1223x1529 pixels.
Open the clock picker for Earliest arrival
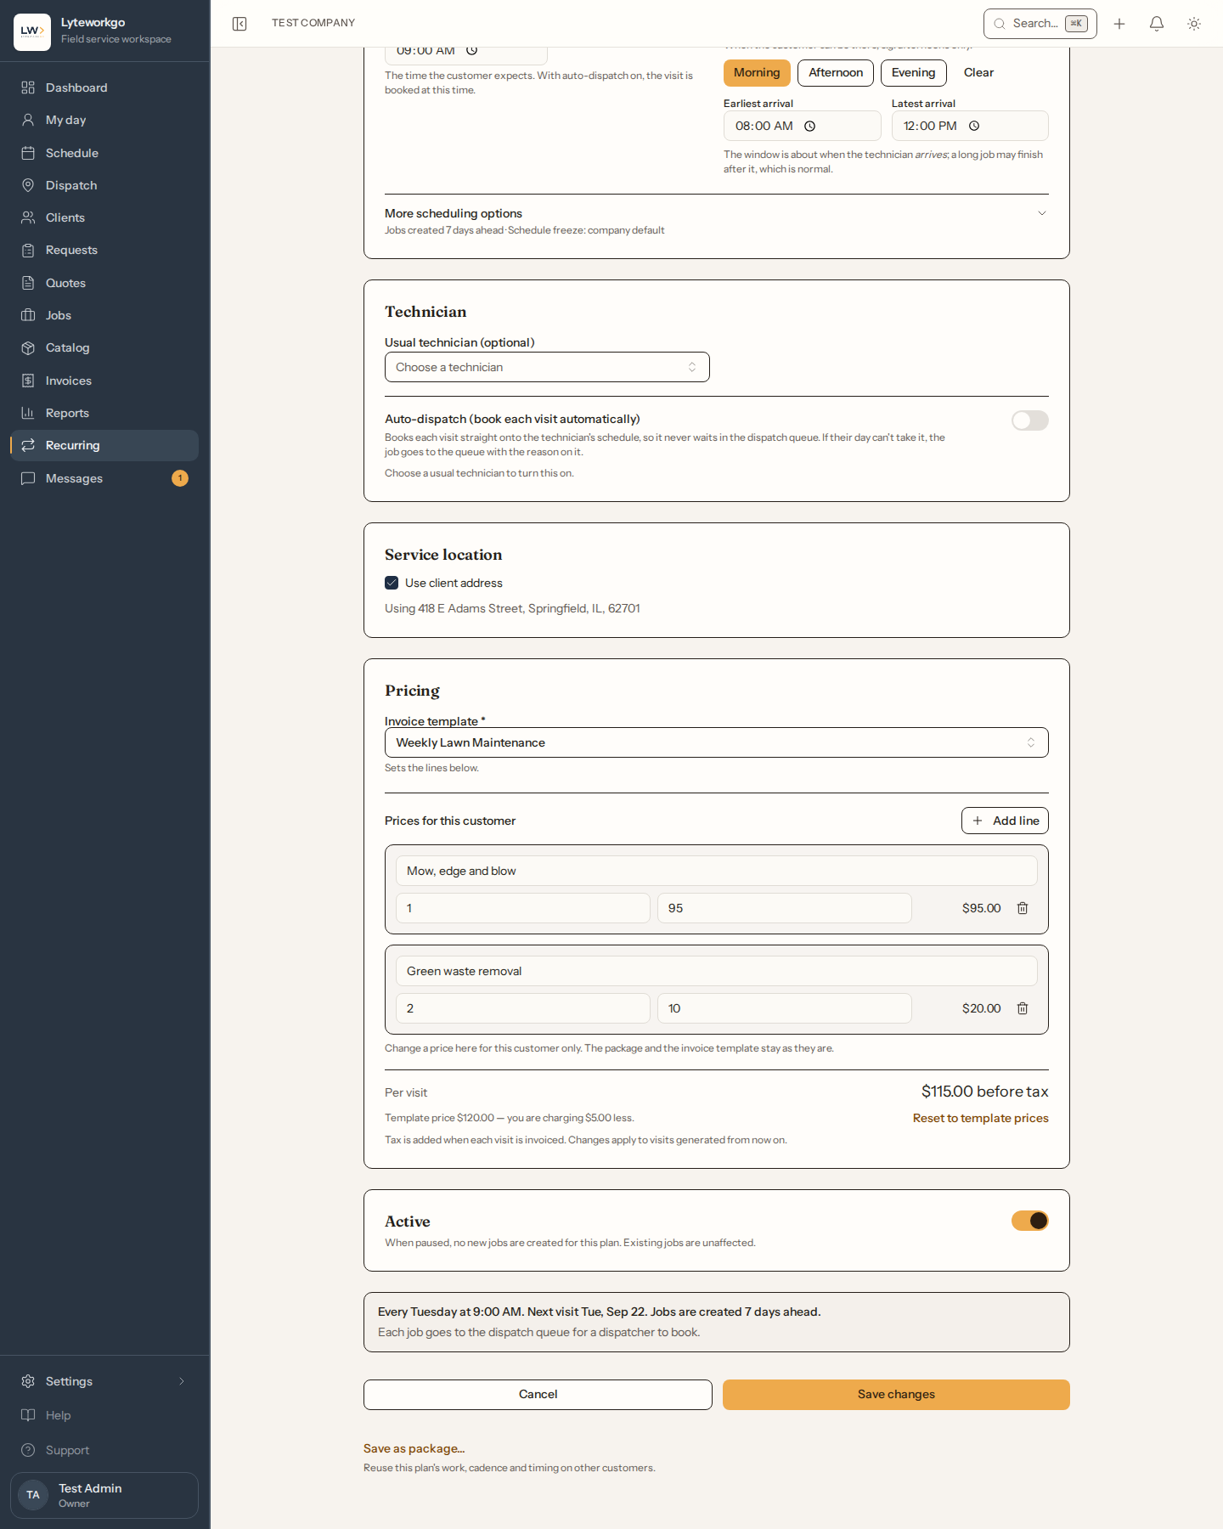click(x=810, y=126)
